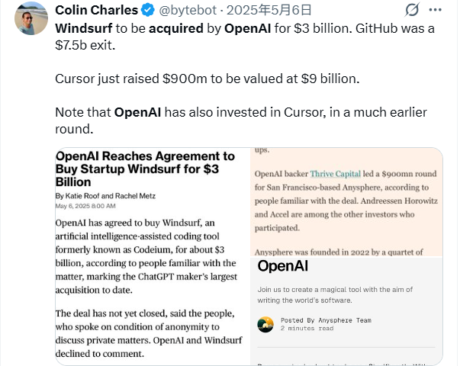
Task: Open Colin Charles display name link
Action: [x=97, y=11]
